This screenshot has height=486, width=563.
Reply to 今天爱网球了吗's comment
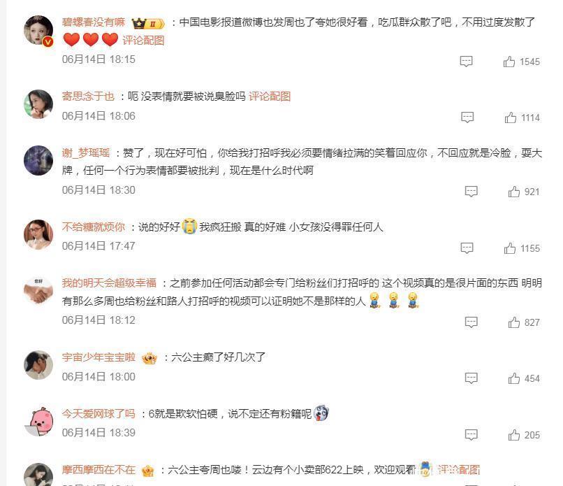click(471, 434)
